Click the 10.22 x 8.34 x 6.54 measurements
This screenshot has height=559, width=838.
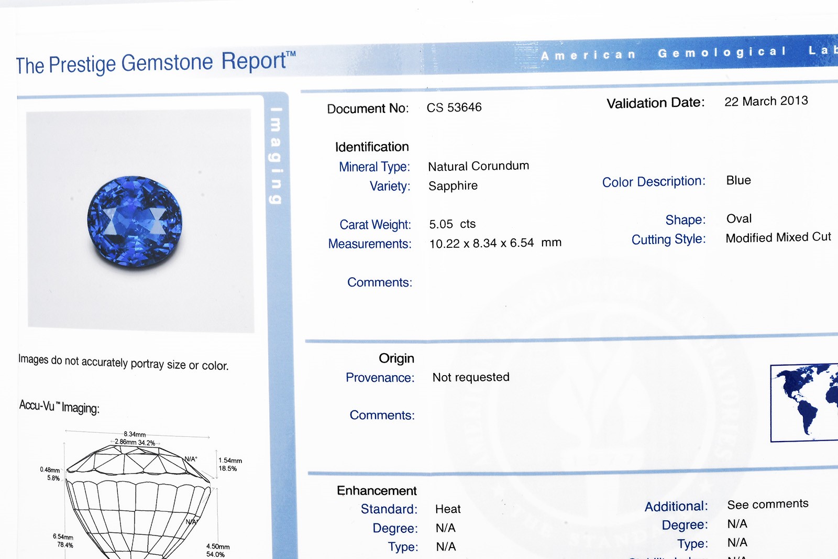(495, 243)
